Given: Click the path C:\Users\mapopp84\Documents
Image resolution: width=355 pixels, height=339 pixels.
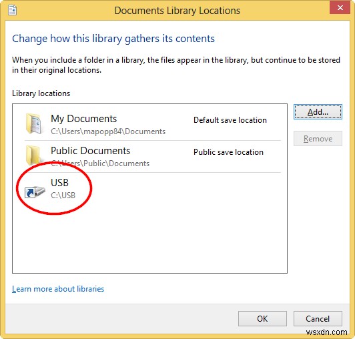Looking at the screenshot, I should [108, 131].
